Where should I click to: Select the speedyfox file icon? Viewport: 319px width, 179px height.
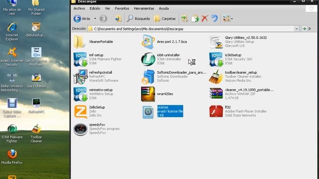click(80, 129)
